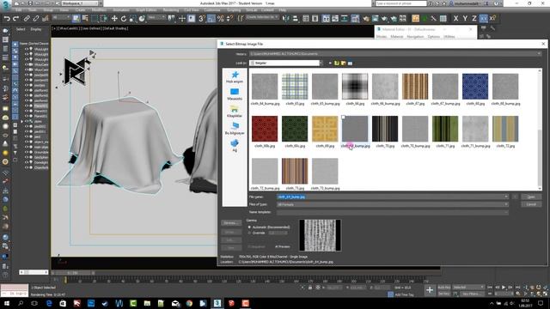Screen dimensions: 550x309
Task: Open Google Chrome from taskbar
Action: (189, 303)
